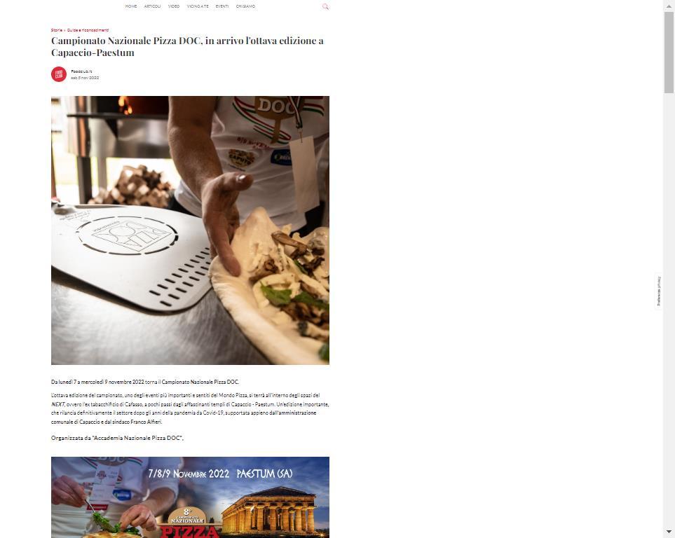This screenshot has width=675, height=538.
Task: Click the Foodclub.it author name
Action: point(81,71)
